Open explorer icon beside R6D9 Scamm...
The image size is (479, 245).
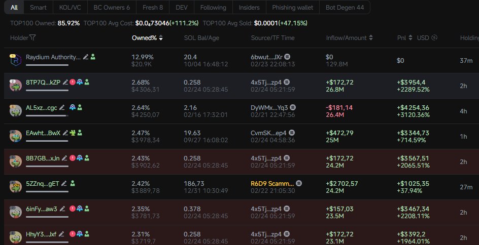tap(299, 183)
